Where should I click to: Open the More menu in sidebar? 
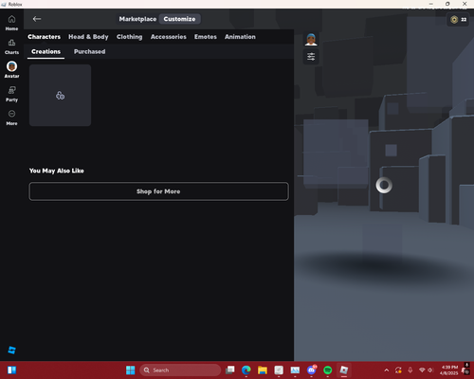coord(11,117)
